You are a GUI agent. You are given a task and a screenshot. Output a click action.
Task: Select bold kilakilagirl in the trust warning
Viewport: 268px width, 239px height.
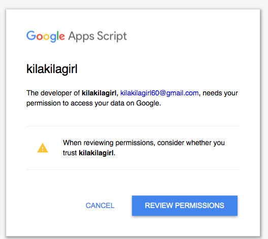pos(96,153)
